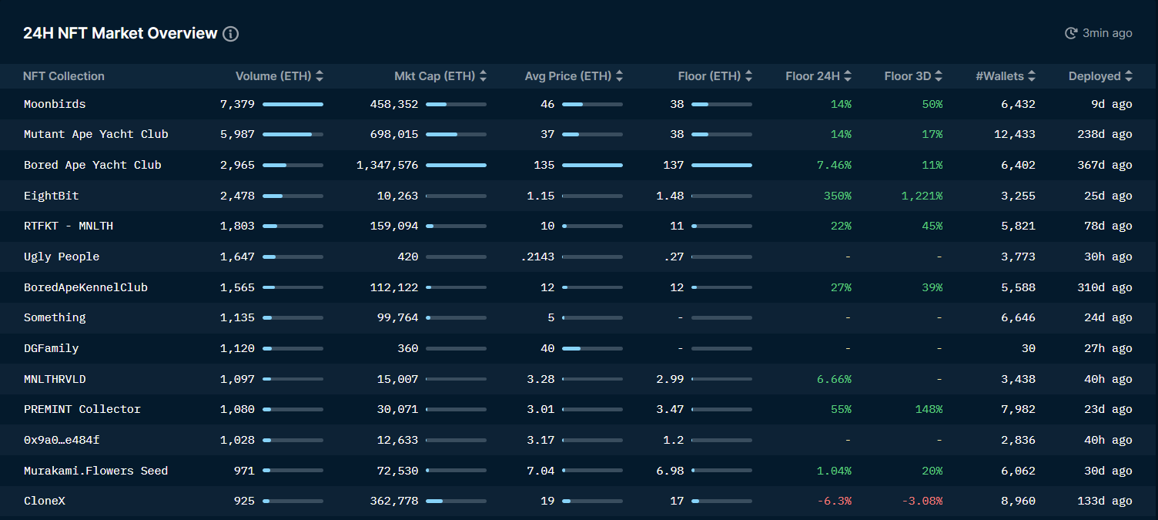Select the EightBit collection row
The height and width of the screenshot is (520, 1158).
[579, 196]
